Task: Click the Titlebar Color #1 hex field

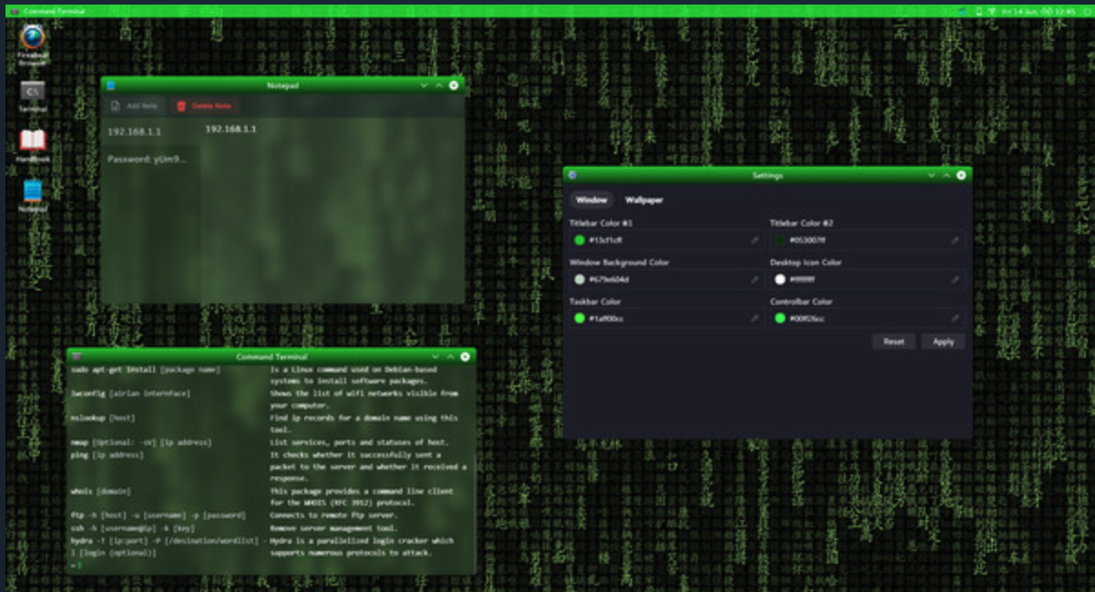Action: (x=667, y=240)
